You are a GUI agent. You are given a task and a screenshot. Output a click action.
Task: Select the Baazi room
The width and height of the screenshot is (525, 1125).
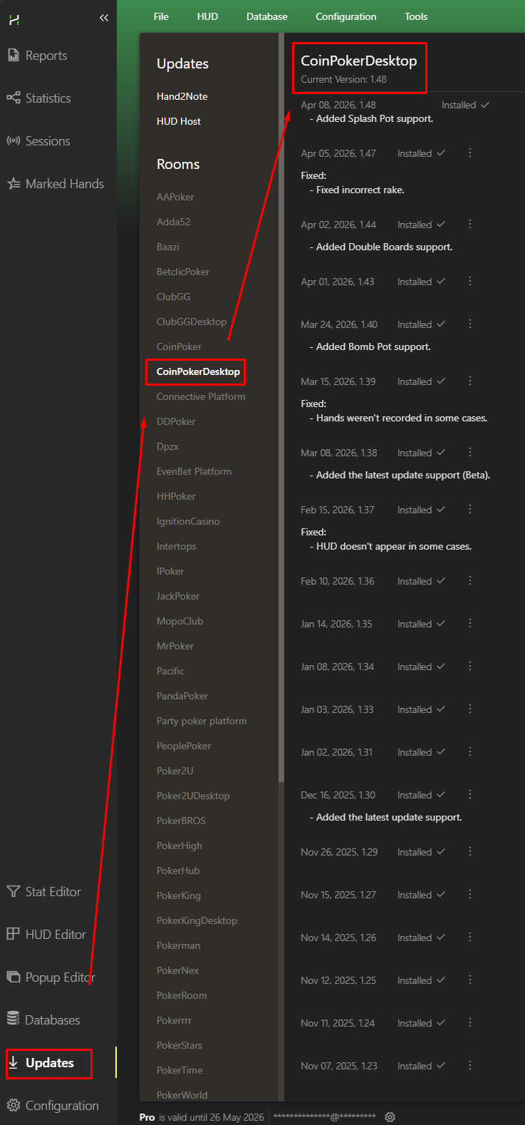168,247
